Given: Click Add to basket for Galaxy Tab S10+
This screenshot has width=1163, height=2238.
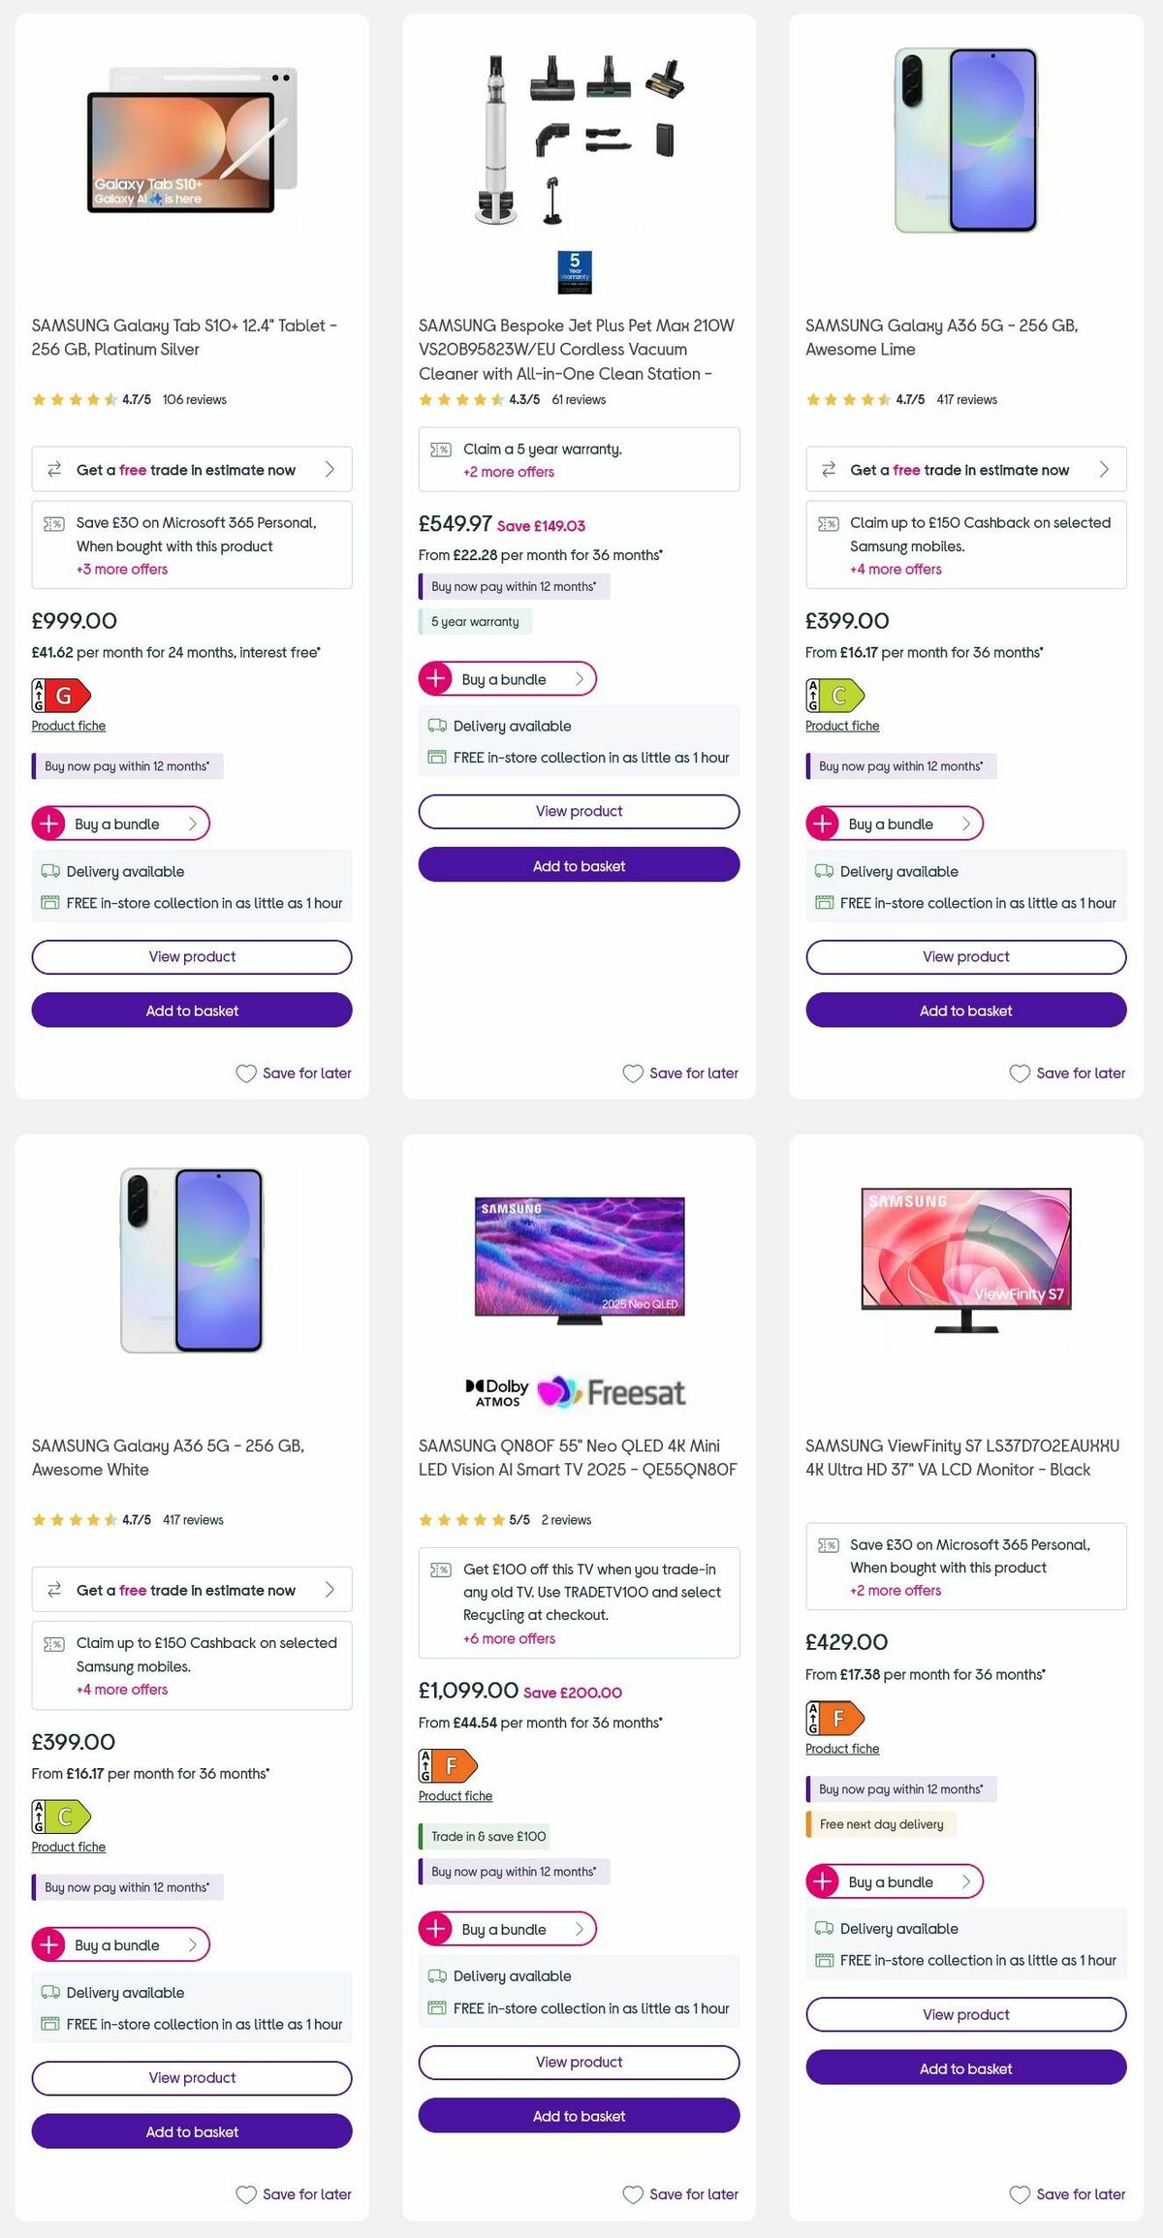Looking at the screenshot, I should 191,1010.
